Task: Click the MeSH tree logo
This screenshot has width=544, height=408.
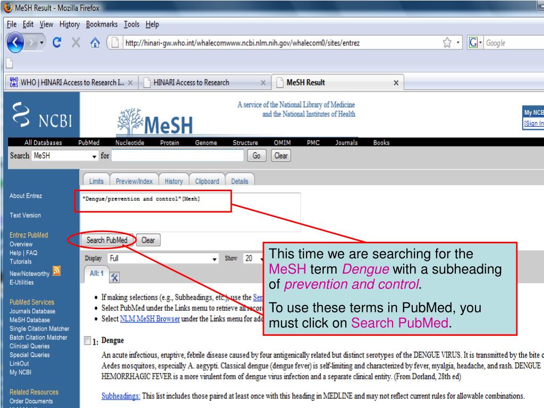Action: (x=155, y=122)
